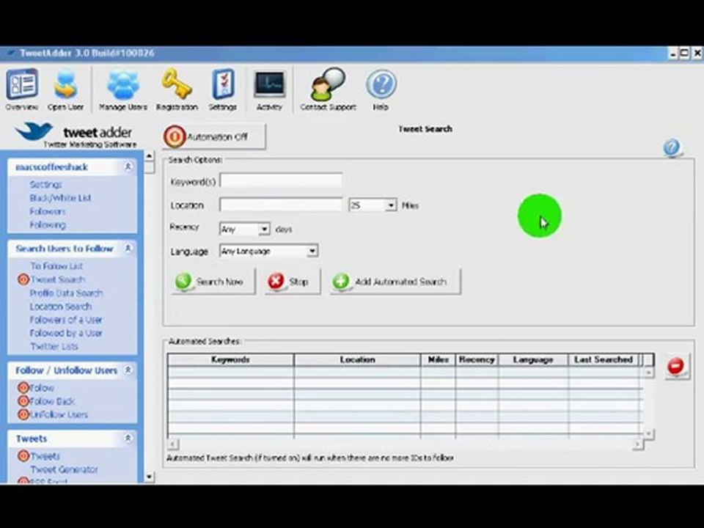Click the Registration key icon
Image resolution: width=704 pixels, height=528 pixels.
tap(177, 89)
